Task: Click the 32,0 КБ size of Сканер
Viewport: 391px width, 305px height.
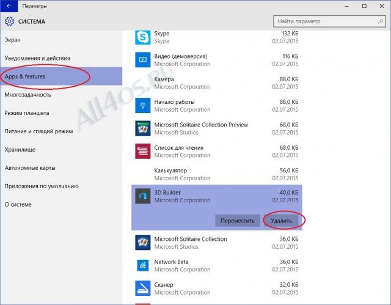Action: click(x=289, y=285)
